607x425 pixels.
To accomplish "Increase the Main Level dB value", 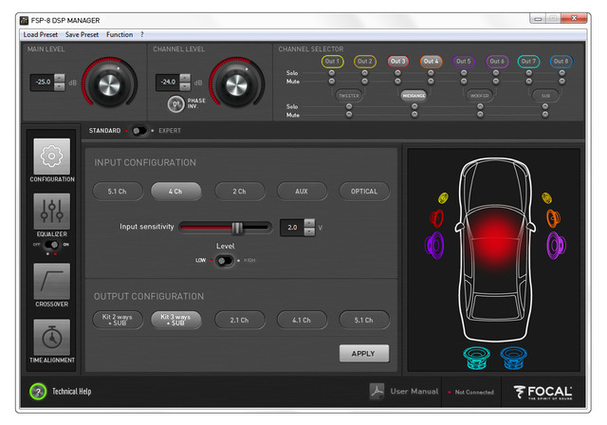I will click(x=60, y=78).
